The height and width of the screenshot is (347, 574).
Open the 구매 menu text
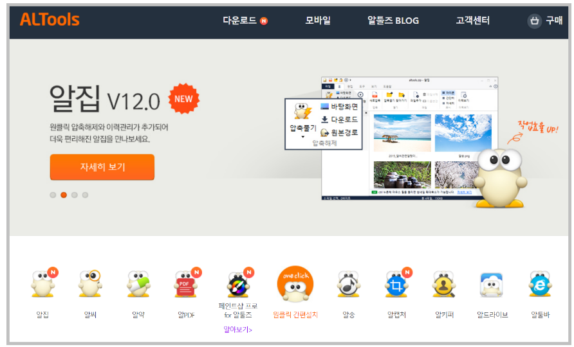(554, 20)
